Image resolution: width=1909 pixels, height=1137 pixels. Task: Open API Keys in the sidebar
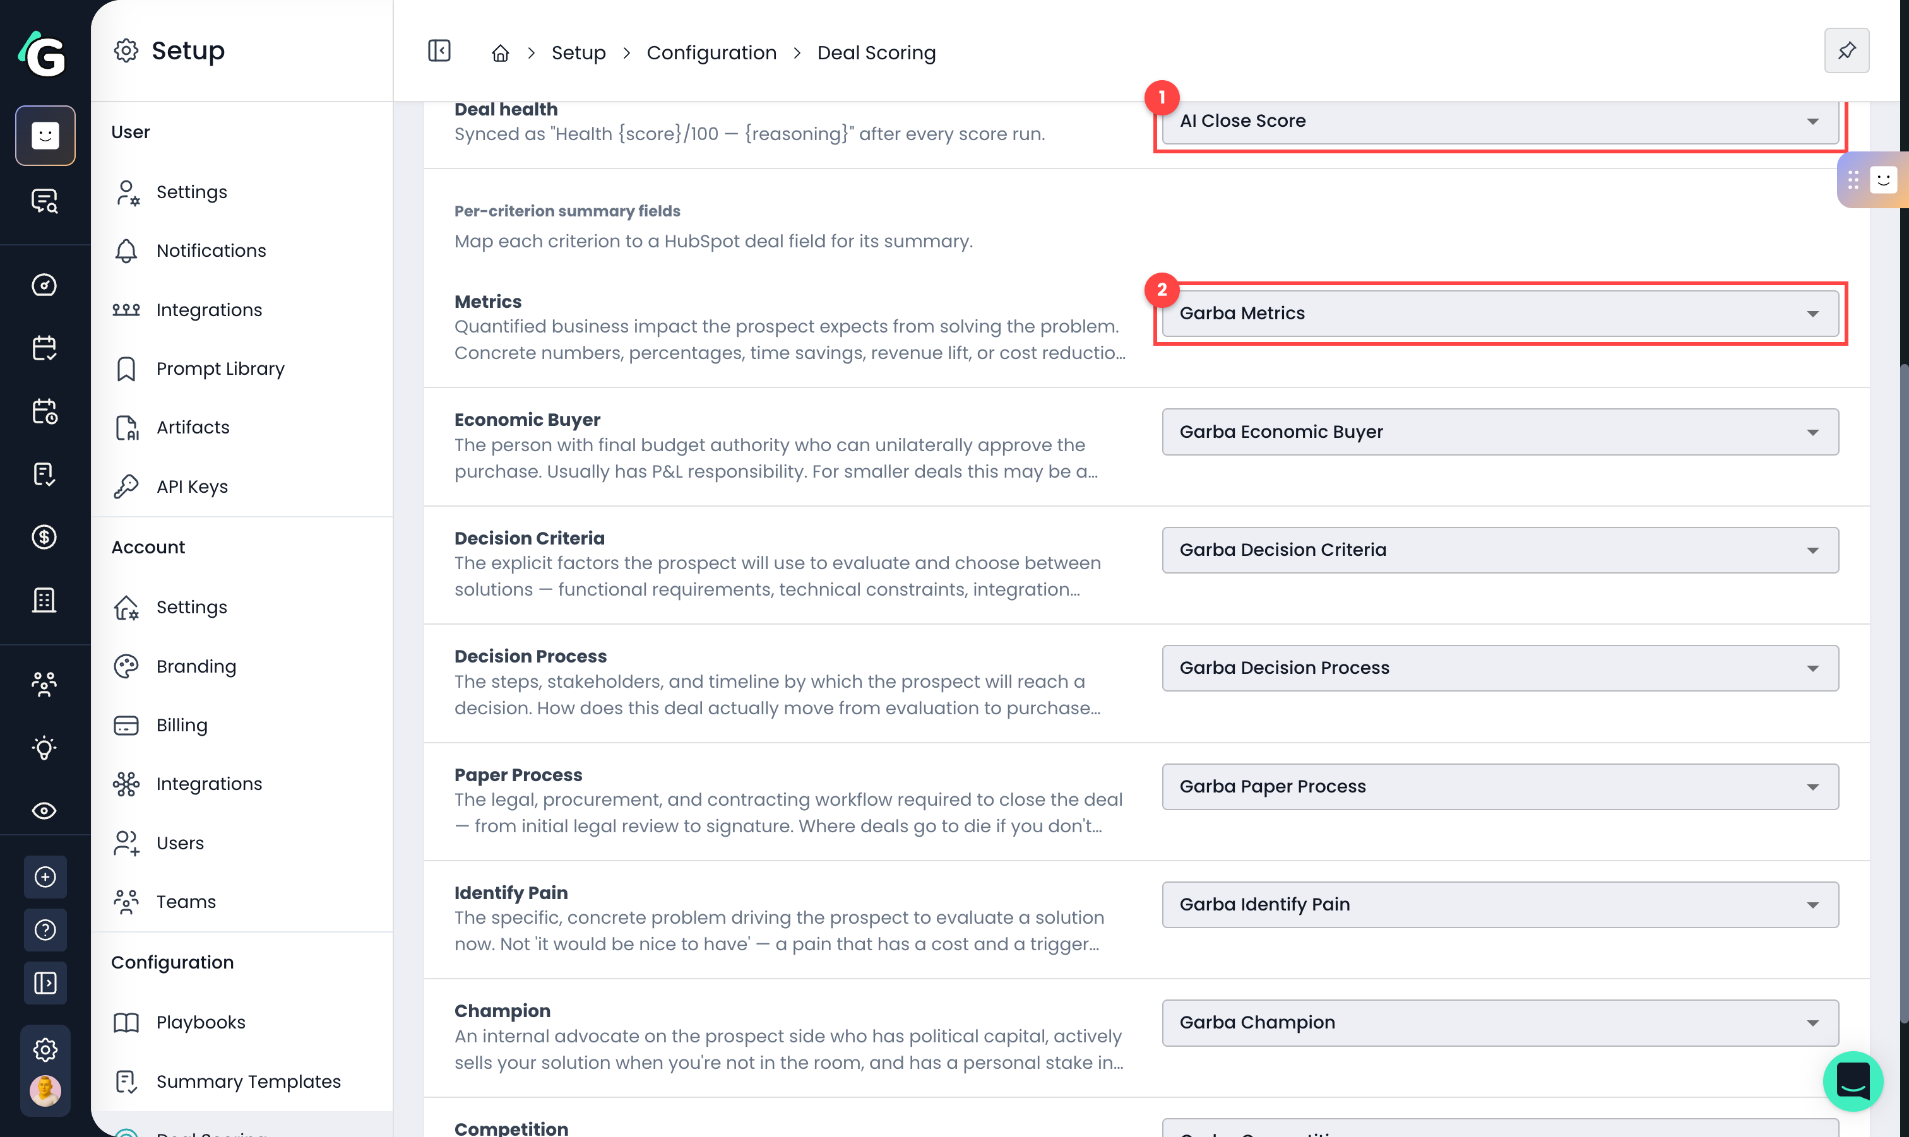tap(242, 487)
